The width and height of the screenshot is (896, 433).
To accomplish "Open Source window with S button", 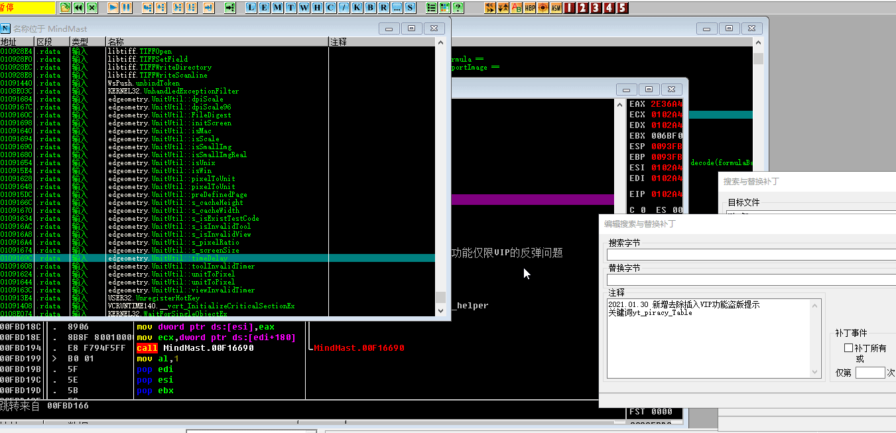I will (x=411, y=8).
